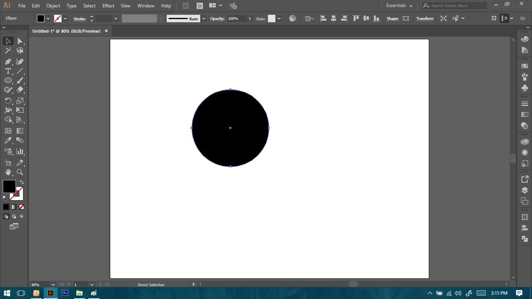Click the Shape link
This screenshot has width=532, height=299.
[x=392, y=18]
